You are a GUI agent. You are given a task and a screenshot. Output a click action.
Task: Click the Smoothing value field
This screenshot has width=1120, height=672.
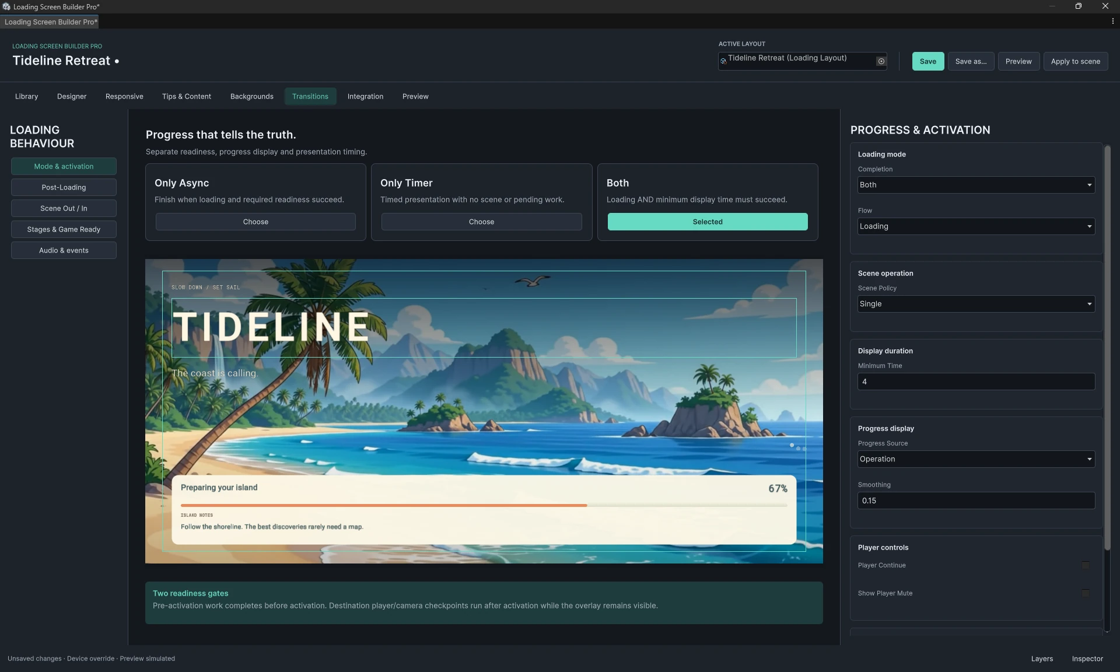976,501
